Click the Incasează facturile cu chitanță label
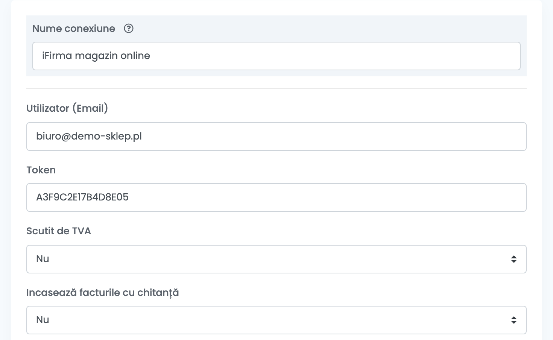 point(103,293)
